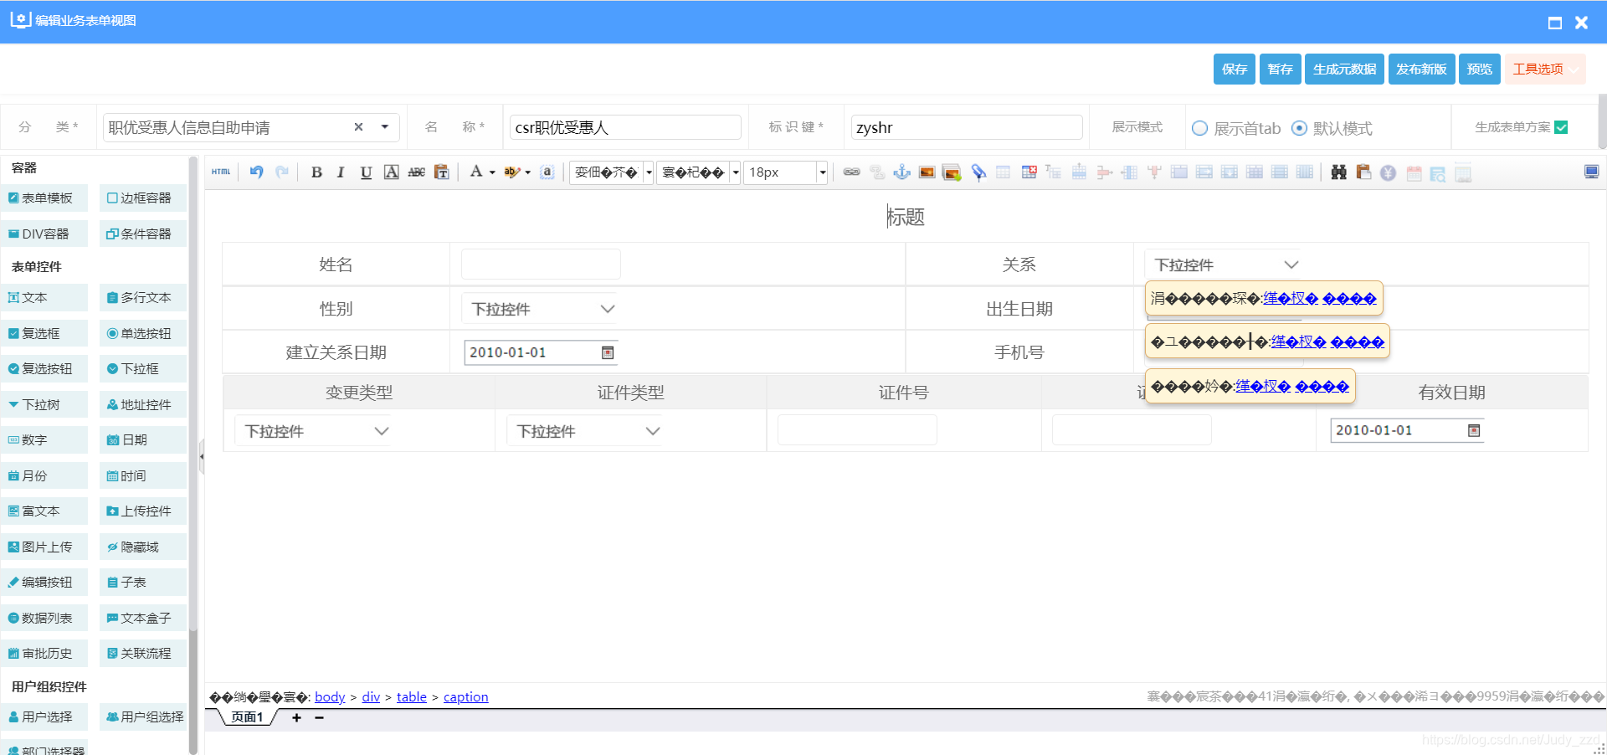This screenshot has width=1607, height=755.
Task: Click the clipboard paste icon
Action: (x=1363, y=172)
